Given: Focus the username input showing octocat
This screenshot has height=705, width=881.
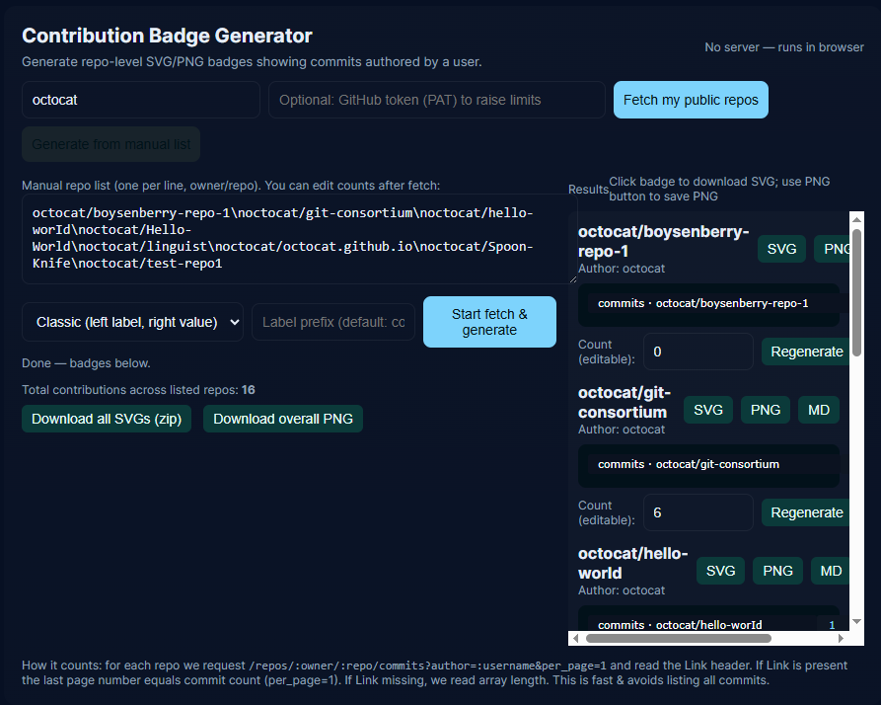Looking at the screenshot, I should [140, 99].
